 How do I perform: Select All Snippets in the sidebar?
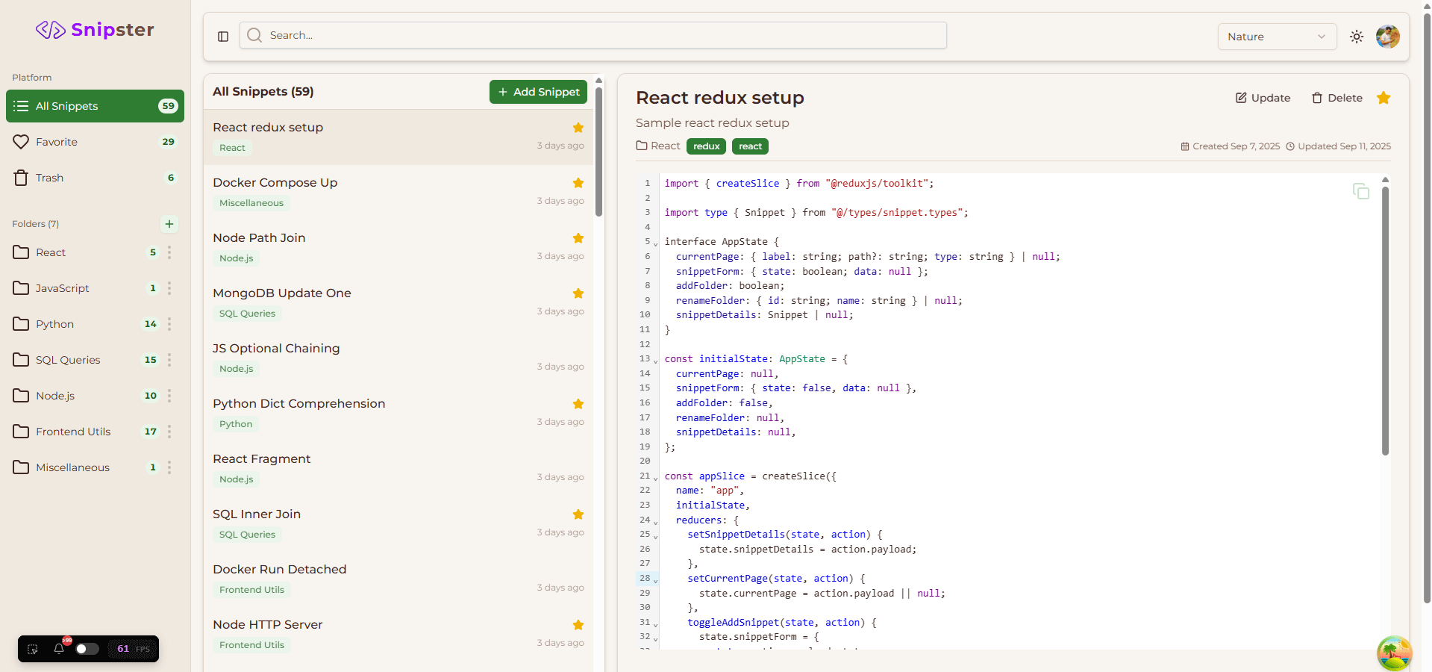(x=95, y=106)
